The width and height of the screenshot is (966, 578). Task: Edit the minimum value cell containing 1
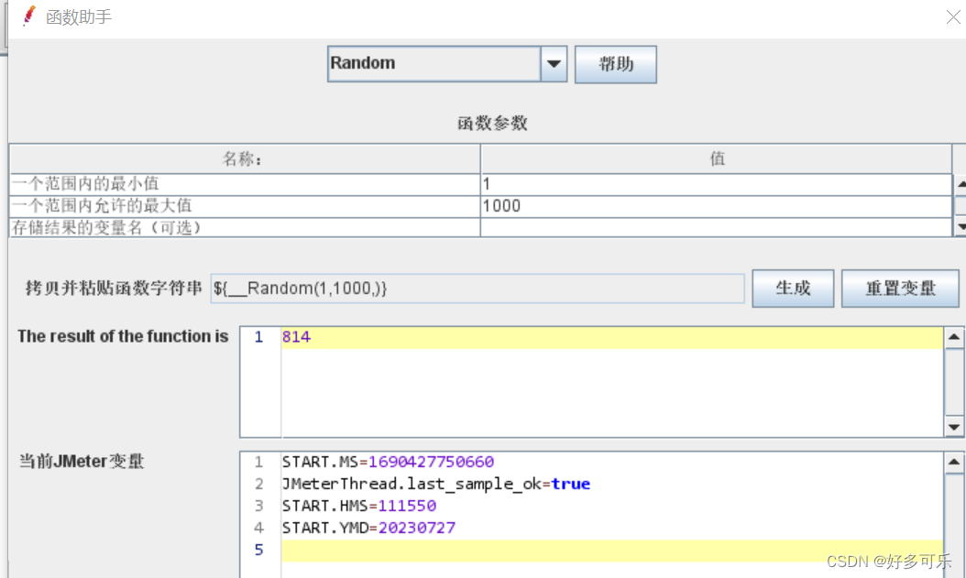click(x=716, y=184)
